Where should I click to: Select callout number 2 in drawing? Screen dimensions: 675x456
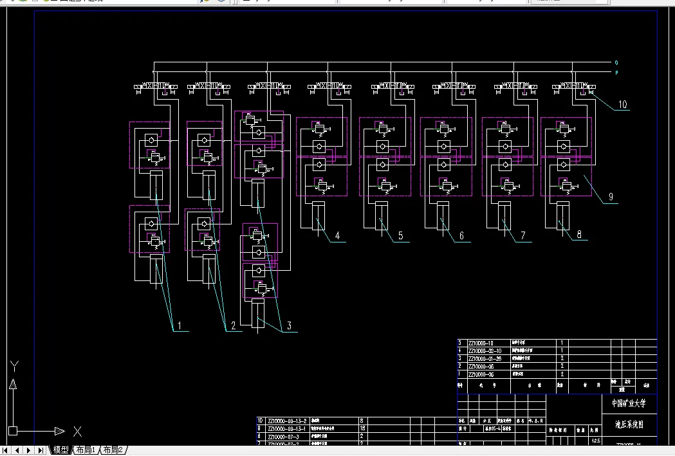[234, 325]
